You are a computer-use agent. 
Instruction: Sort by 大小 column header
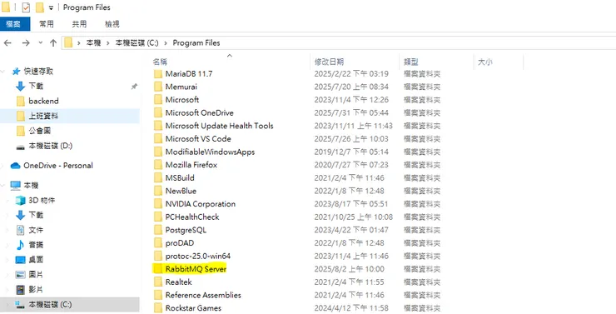coord(485,62)
